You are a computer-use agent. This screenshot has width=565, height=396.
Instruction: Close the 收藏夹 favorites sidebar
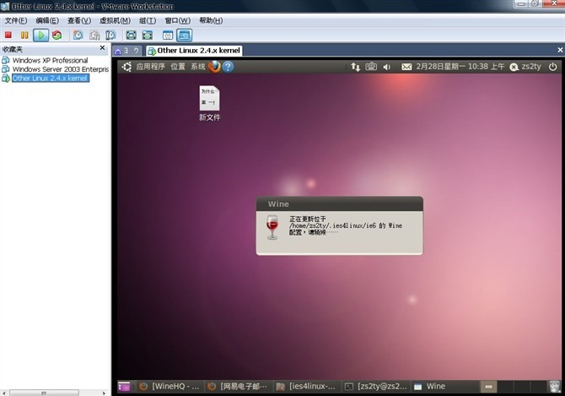102,47
